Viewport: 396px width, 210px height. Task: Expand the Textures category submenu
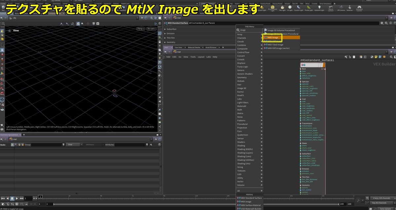pyautogui.click(x=250, y=171)
